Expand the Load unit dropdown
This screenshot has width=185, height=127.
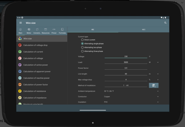(x=158, y=62)
